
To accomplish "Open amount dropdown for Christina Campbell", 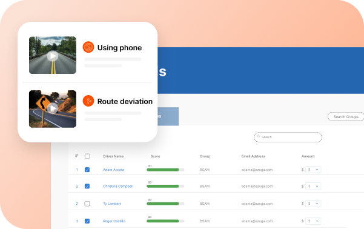I will coord(313,186).
